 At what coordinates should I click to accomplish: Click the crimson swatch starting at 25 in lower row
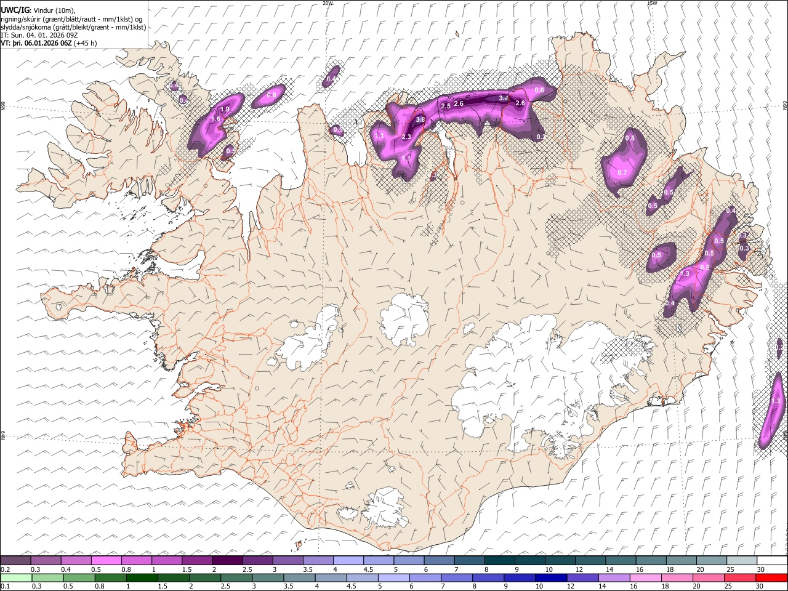739,578
